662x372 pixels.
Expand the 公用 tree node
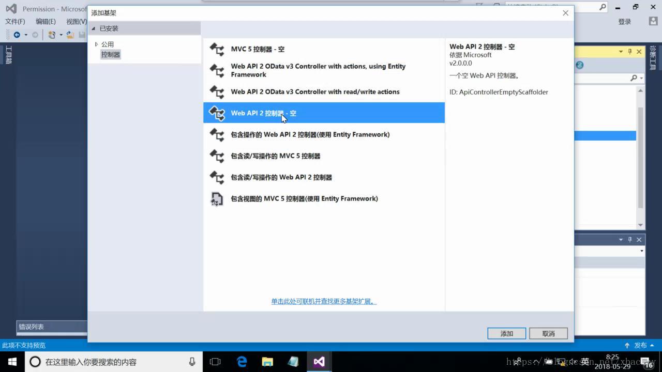pos(96,44)
